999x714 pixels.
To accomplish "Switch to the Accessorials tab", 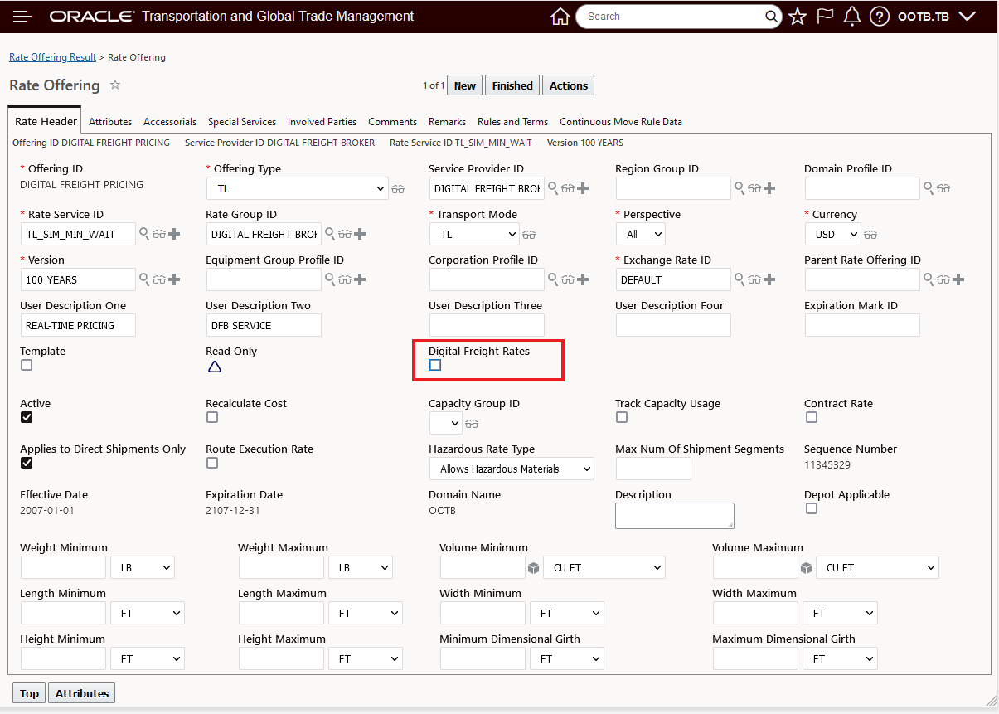I will [170, 122].
